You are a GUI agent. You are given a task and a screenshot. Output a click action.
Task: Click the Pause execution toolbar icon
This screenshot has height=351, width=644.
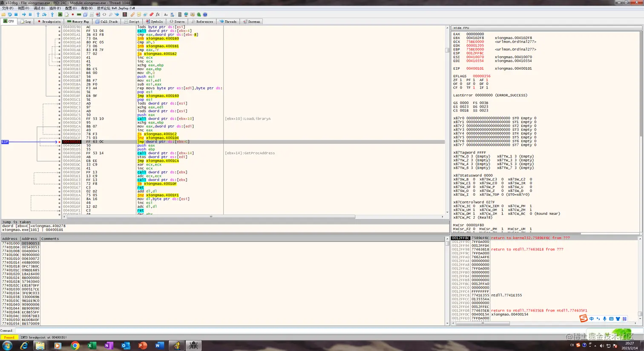click(x=30, y=14)
